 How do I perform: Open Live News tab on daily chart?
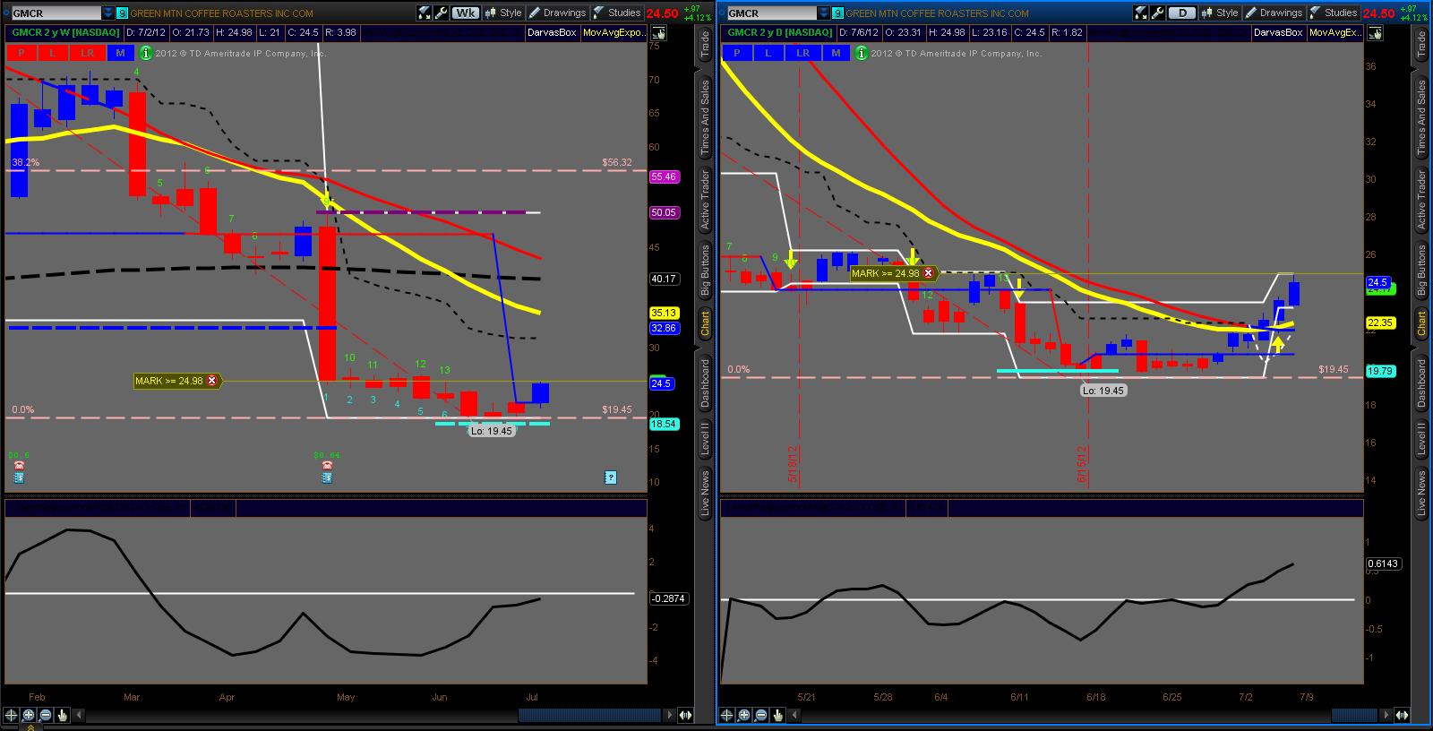pyautogui.click(x=1421, y=493)
